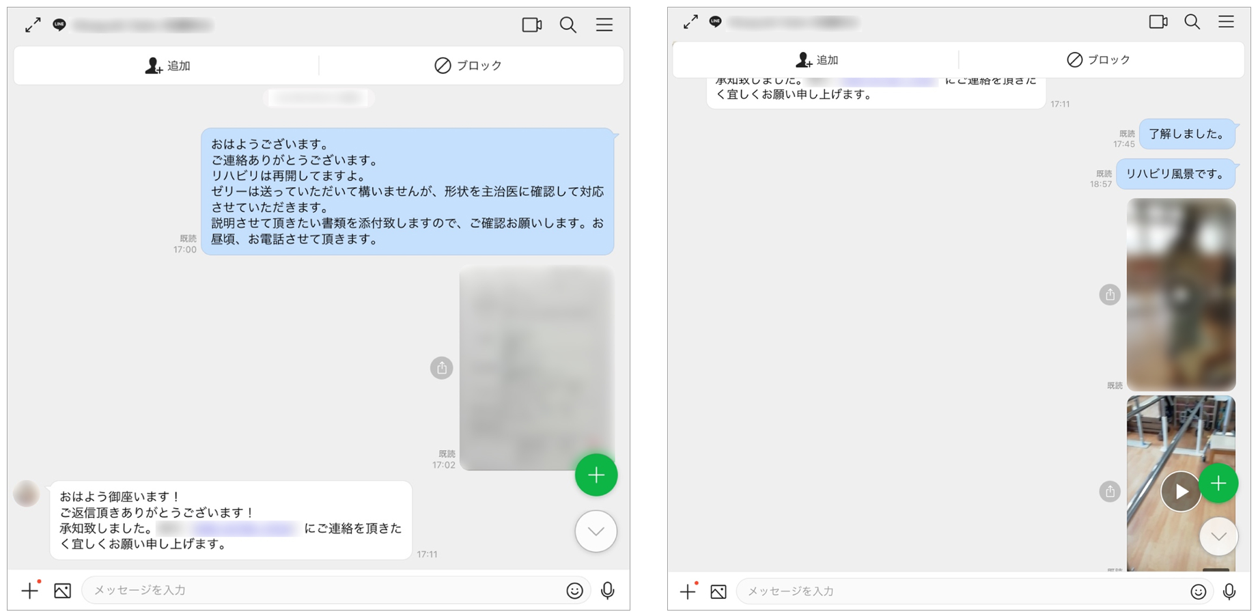
Task: Start a video call in left chat
Action: click(531, 25)
